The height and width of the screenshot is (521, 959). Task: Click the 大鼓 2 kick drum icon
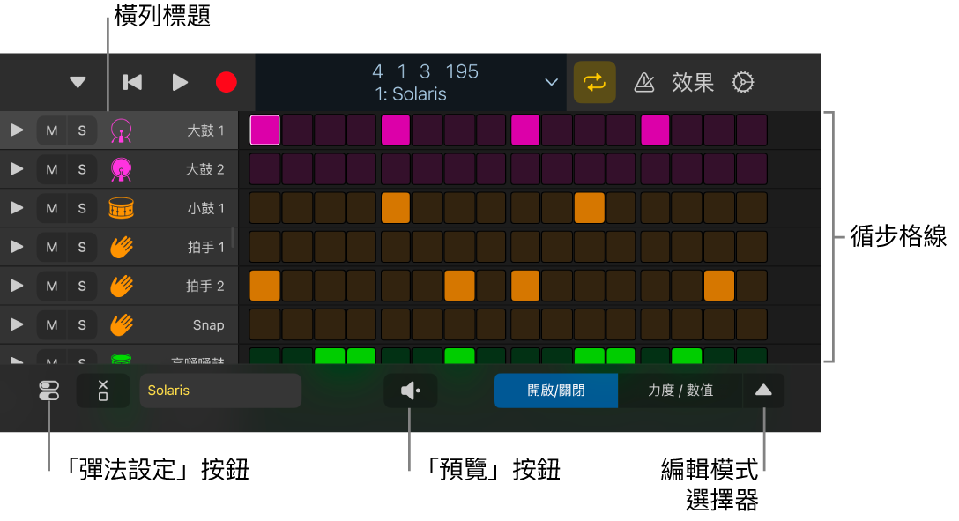(x=121, y=169)
